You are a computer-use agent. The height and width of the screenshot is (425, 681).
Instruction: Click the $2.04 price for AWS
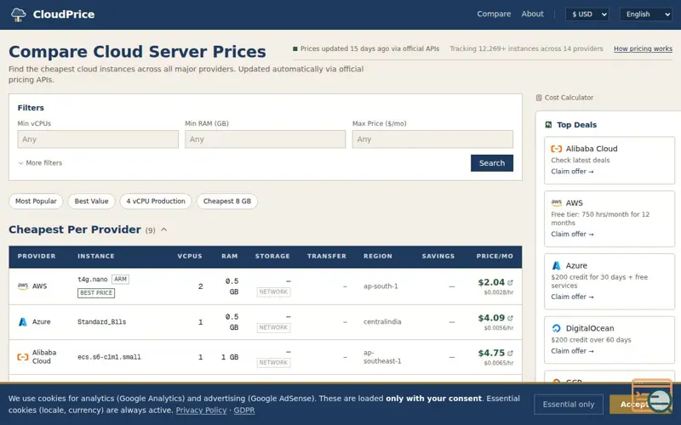(491, 282)
